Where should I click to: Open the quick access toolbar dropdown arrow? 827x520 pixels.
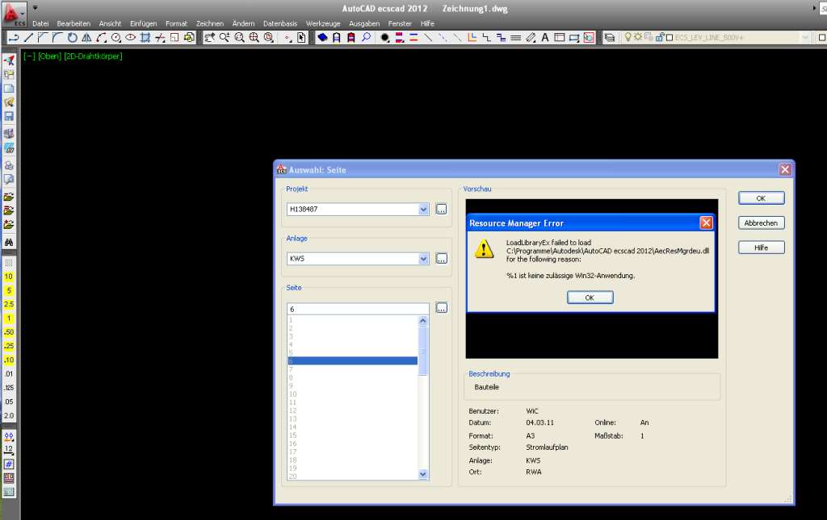[36, 8]
